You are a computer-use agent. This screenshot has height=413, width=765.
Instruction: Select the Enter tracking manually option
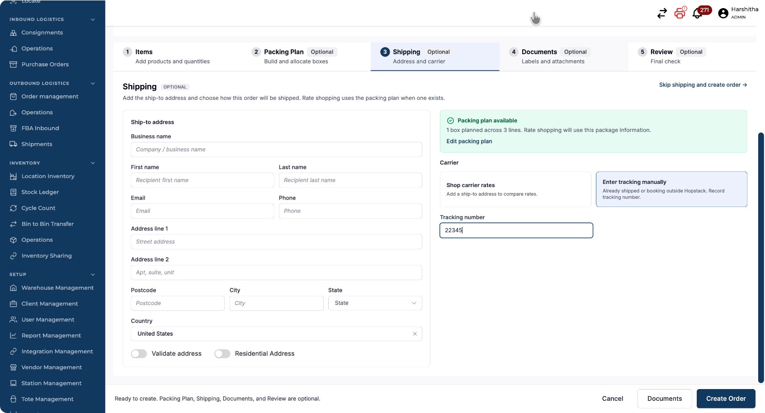point(671,189)
